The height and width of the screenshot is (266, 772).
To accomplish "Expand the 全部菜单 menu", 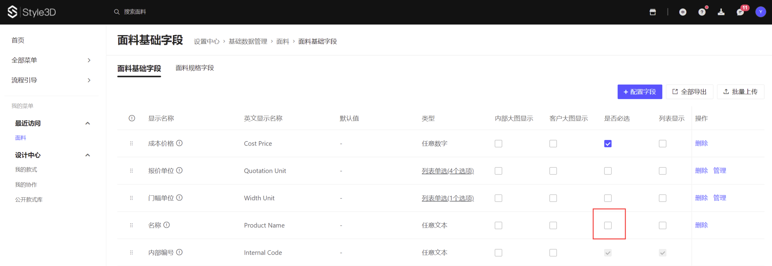I will click(x=51, y=60).
